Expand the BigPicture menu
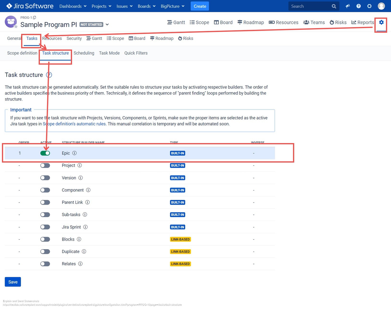Image resolution: width=391 pixels, height=309 pixels. (173, 6)
